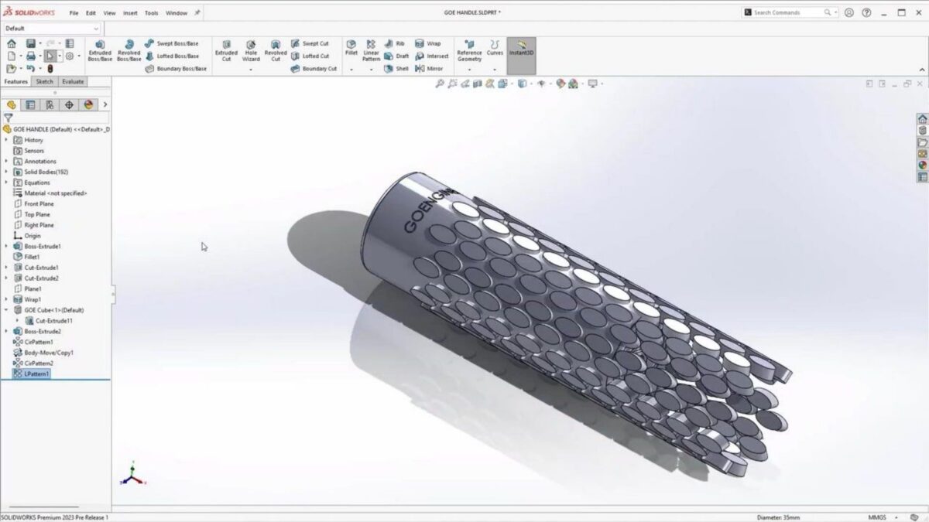Open the File menu
Viewport: 929px width, 522px height.
(74, 13)
